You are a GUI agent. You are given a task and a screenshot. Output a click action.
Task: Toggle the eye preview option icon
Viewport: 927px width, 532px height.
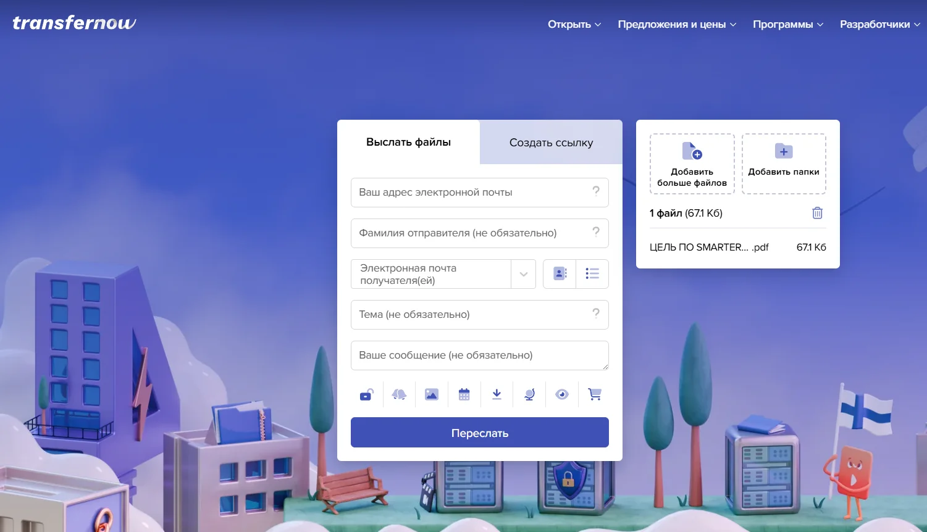[561, 394]
